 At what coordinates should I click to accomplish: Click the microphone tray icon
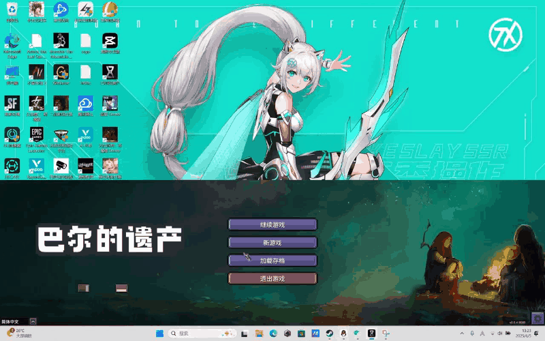point(472,333)
